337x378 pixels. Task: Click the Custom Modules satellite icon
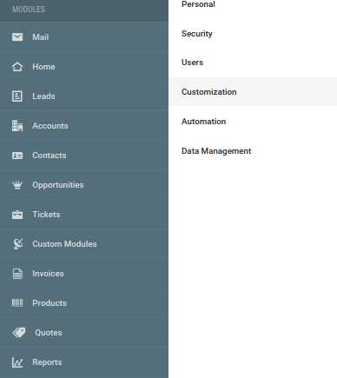[x=18, y=244]
